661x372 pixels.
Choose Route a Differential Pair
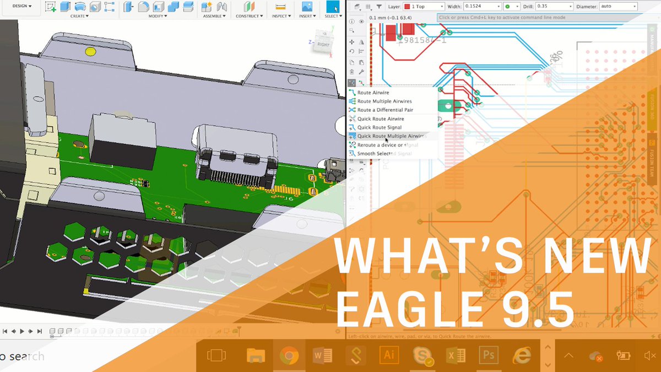coord(392,110)
